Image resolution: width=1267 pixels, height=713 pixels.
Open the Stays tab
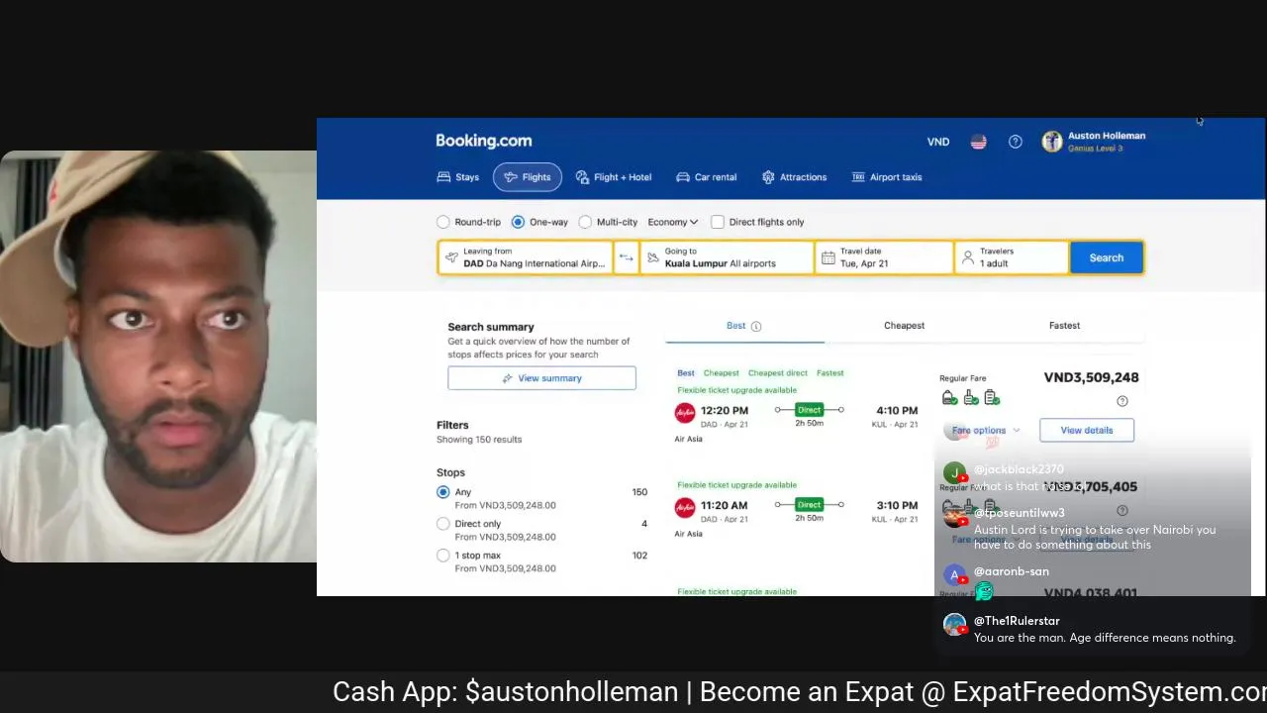tap(458, 177)
